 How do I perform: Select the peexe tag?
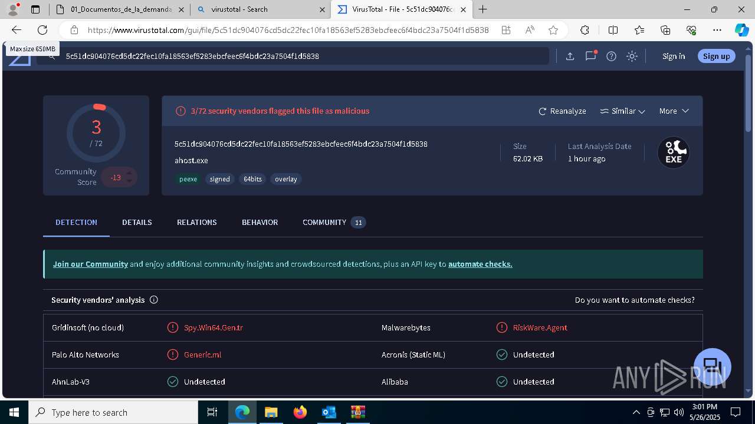(188, 179)
